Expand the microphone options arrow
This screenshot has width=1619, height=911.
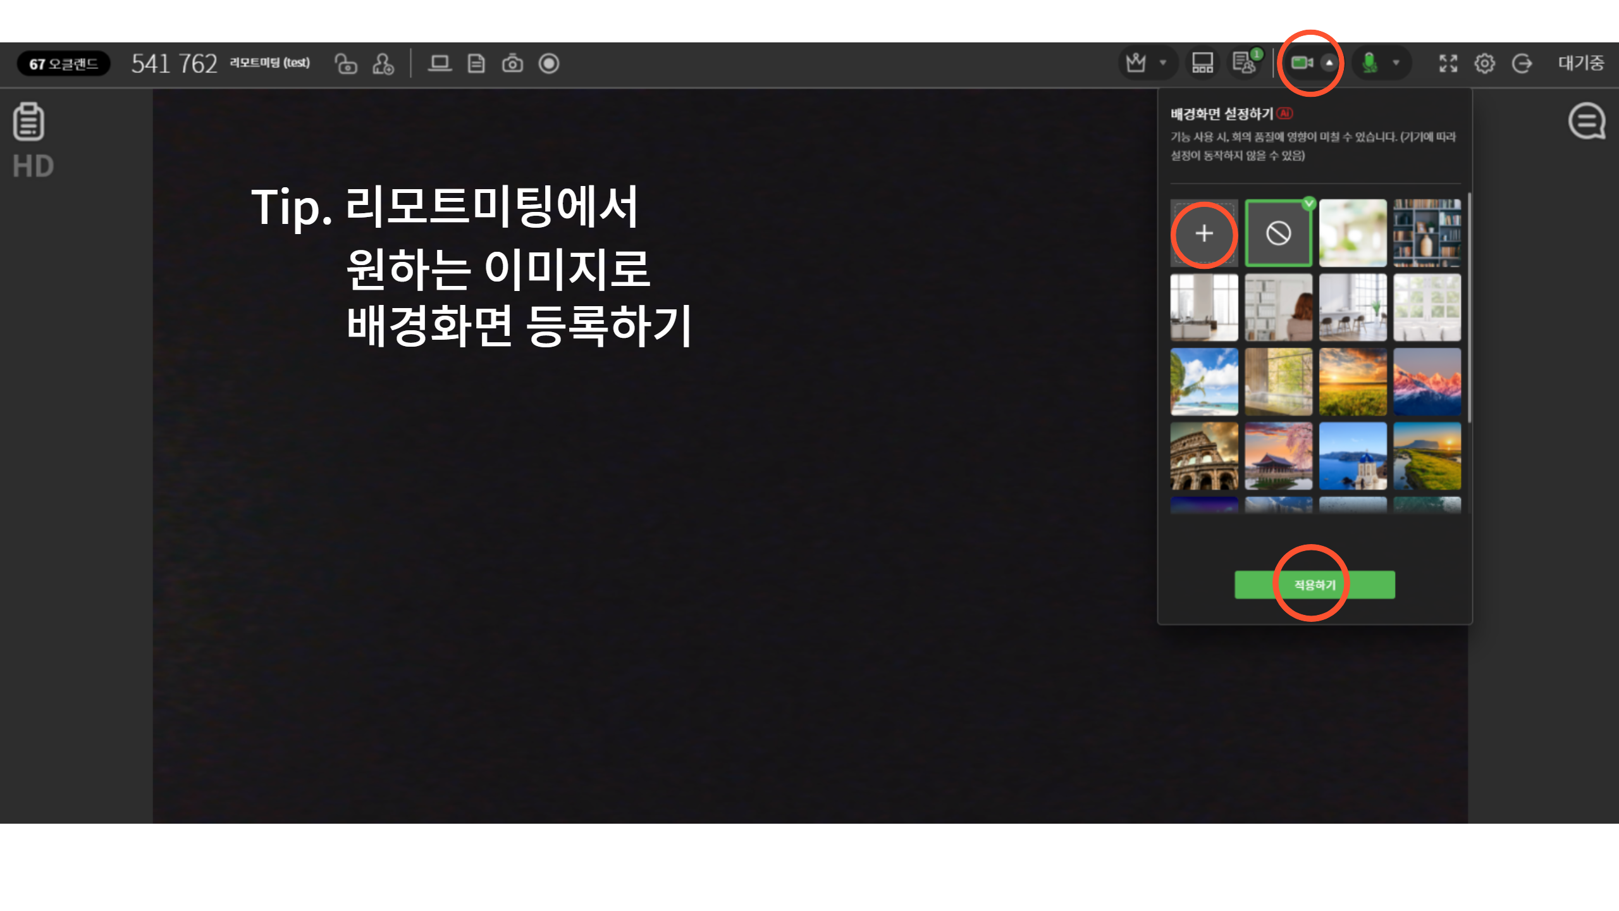(1396, 63)
